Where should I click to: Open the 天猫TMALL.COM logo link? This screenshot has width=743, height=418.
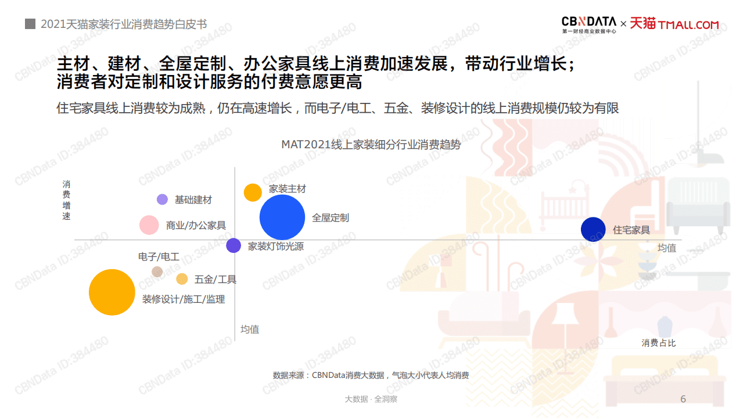(674, 24)
